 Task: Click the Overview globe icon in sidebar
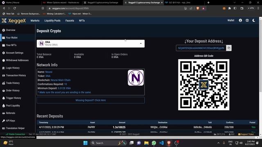click(x=4, y=30)
